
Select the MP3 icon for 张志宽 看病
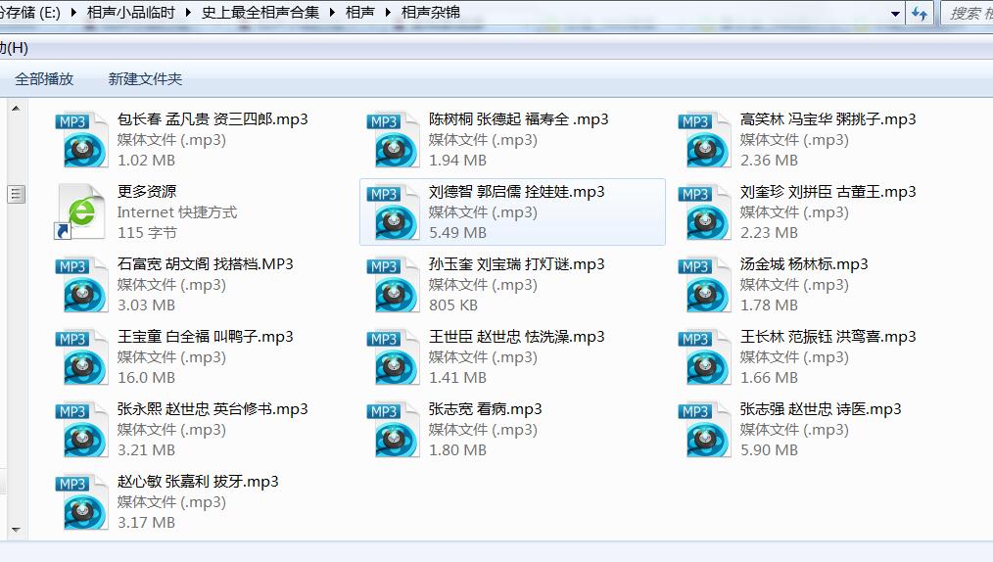click(x=393, y=430)
